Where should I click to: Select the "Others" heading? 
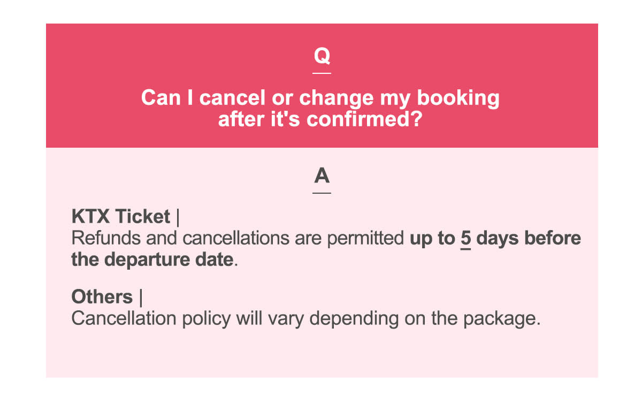(x=102, y=297)
